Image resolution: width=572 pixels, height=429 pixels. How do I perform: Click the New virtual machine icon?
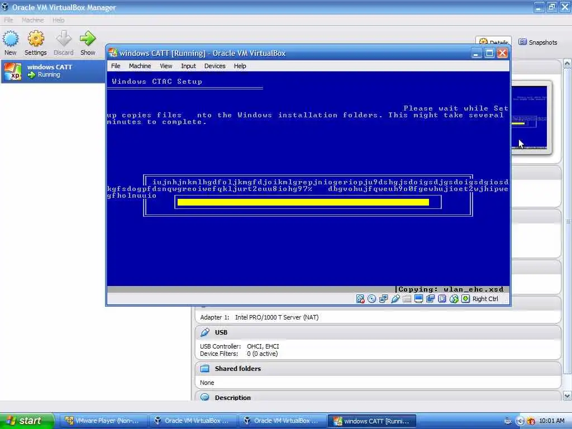10,39
